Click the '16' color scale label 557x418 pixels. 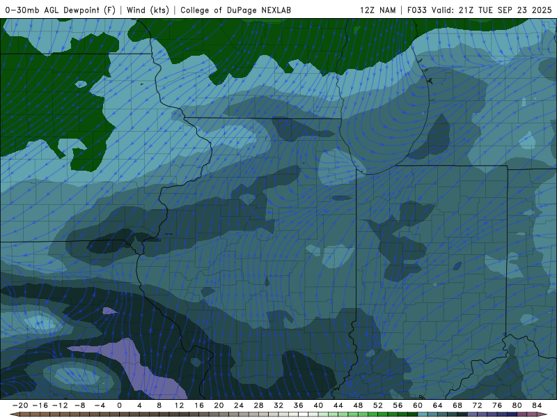point(199,405)
